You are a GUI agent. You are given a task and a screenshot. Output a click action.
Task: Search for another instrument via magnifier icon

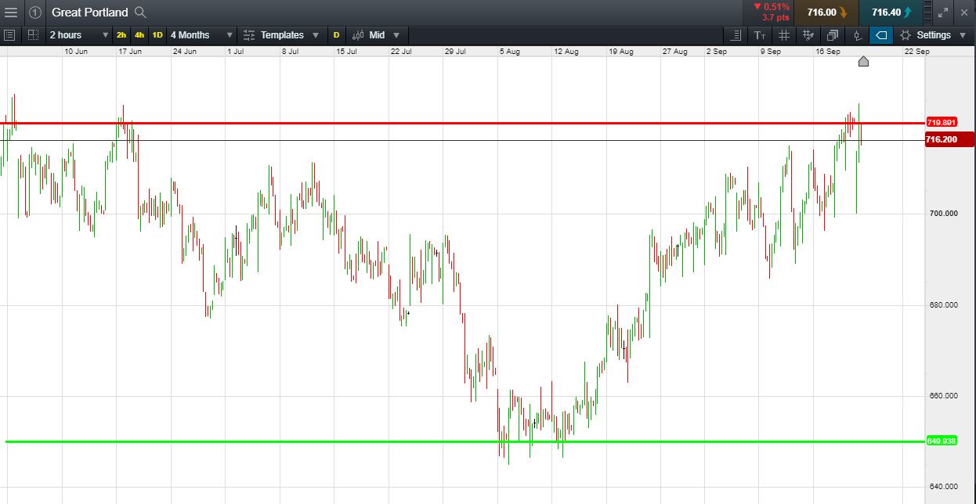(140, 12)
